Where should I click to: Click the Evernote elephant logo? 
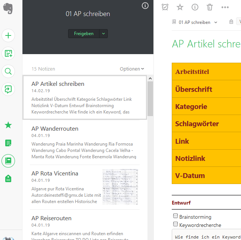[8, 9]
